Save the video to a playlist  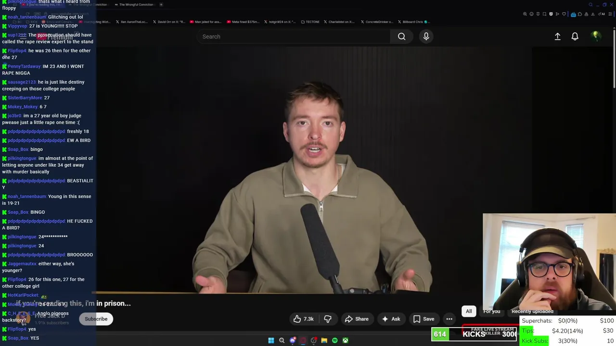423,319
